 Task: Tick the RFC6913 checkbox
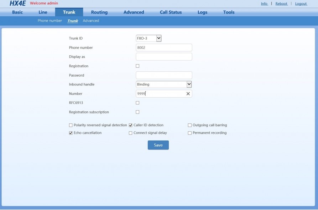tap(137, 103)
